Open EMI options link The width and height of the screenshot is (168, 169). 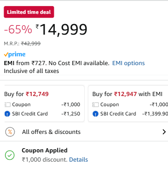tap(128, 63)
